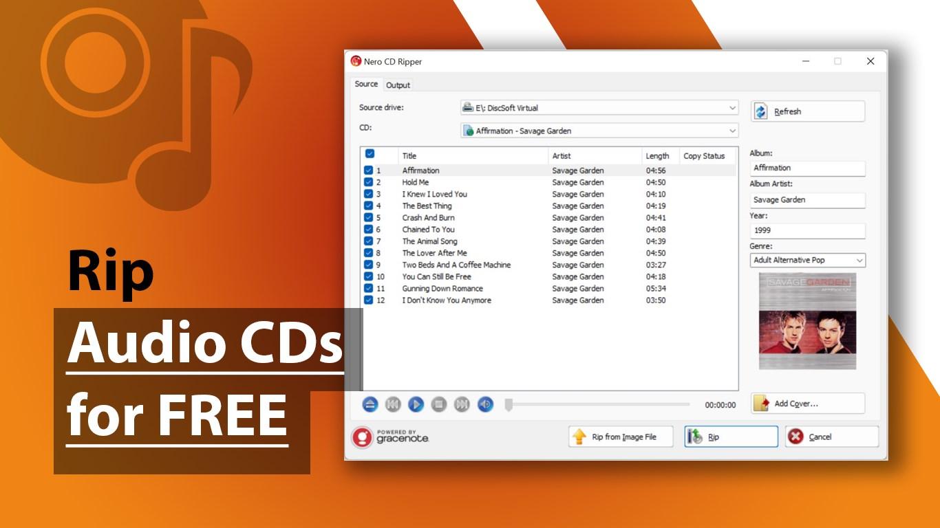Viewport: 940px width, 528px height.
Task: Skip to next track in player
Action: click(462, 405)
